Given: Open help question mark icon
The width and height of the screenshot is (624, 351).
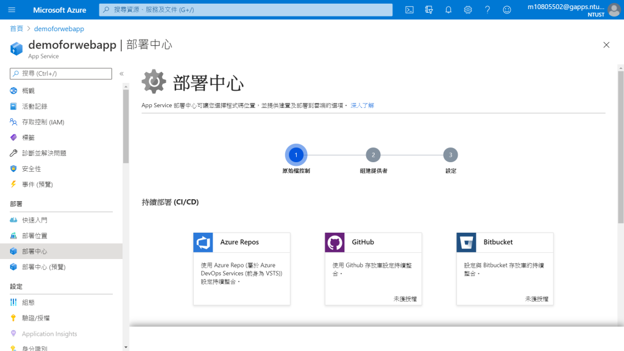Looking at the screenshot, I should 487,10.
